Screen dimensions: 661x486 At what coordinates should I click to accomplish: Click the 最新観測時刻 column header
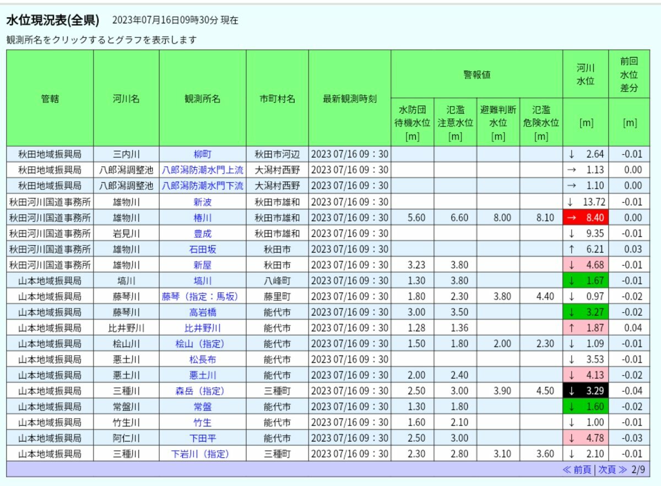pyautogui.click(x=349, y=99)
